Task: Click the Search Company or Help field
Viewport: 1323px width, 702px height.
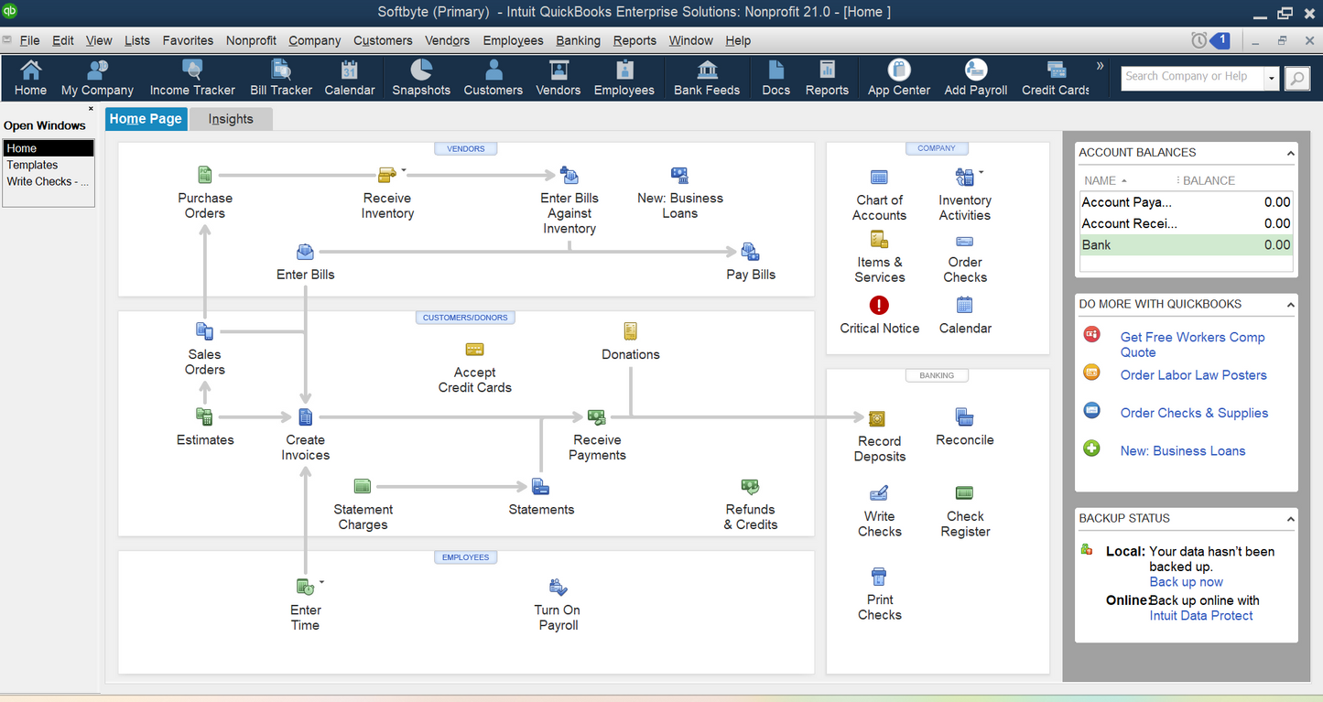Action: pyautogui.click(x=1190, y=78)
